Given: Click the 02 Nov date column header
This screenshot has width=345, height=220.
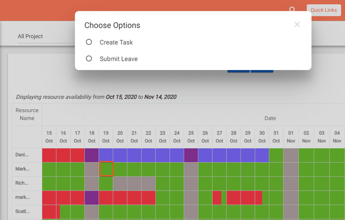Looking at the screenshot, I should (306, 136).
